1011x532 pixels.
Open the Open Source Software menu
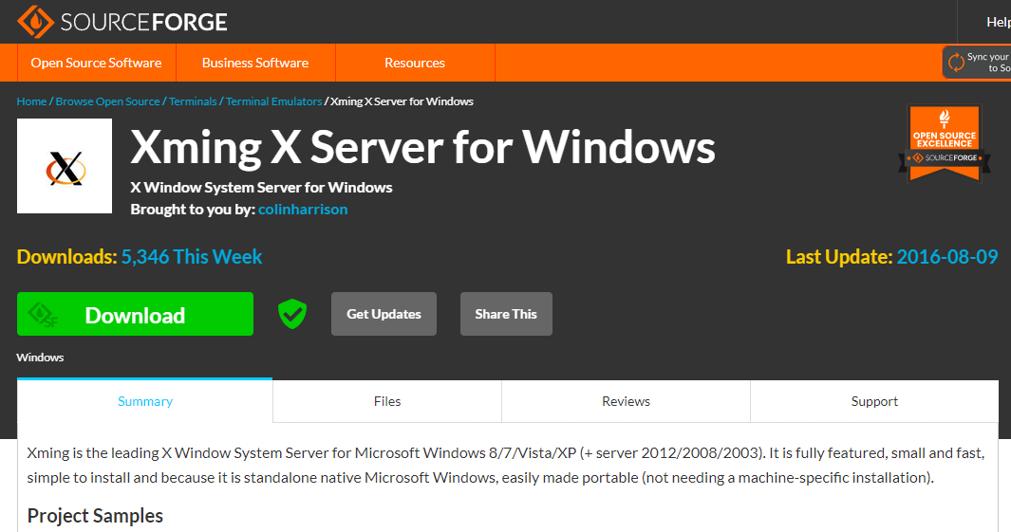click(x=96, y=63)
